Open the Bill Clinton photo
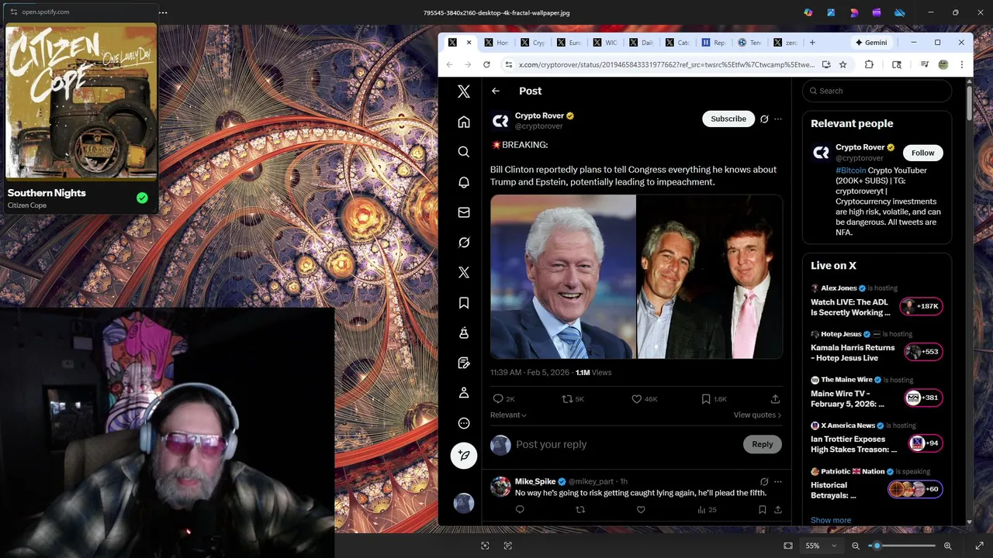Image resolution: width=993 pixels, height=558 pixels. click(x=563, y=277)
